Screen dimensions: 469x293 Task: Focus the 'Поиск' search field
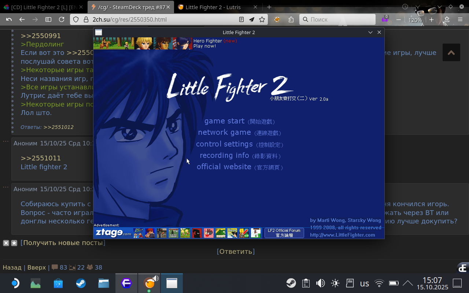point(337,19)
